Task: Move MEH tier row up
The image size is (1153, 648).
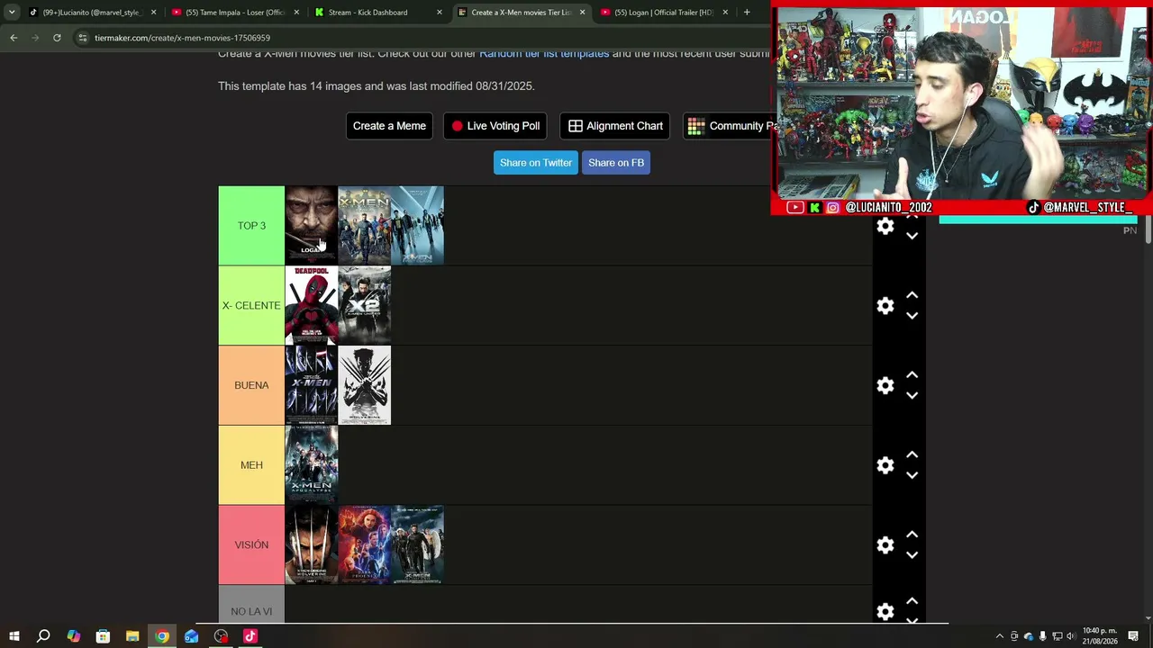Action: tap(912, 454)
